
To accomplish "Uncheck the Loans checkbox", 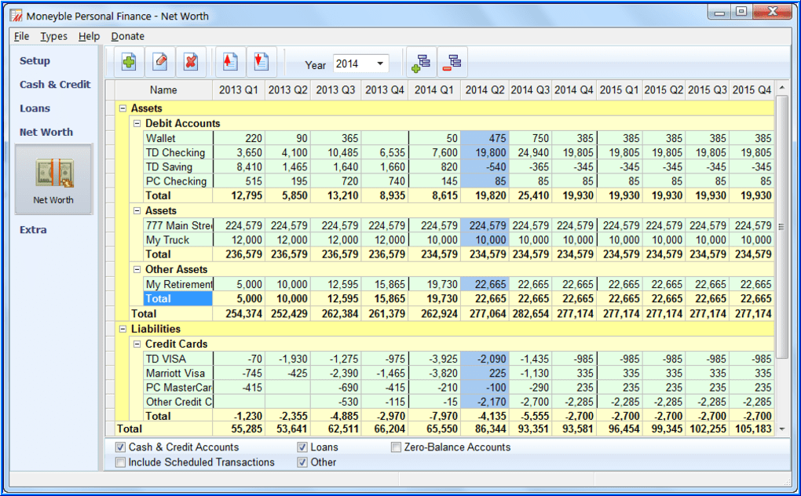I will (302, 447).
